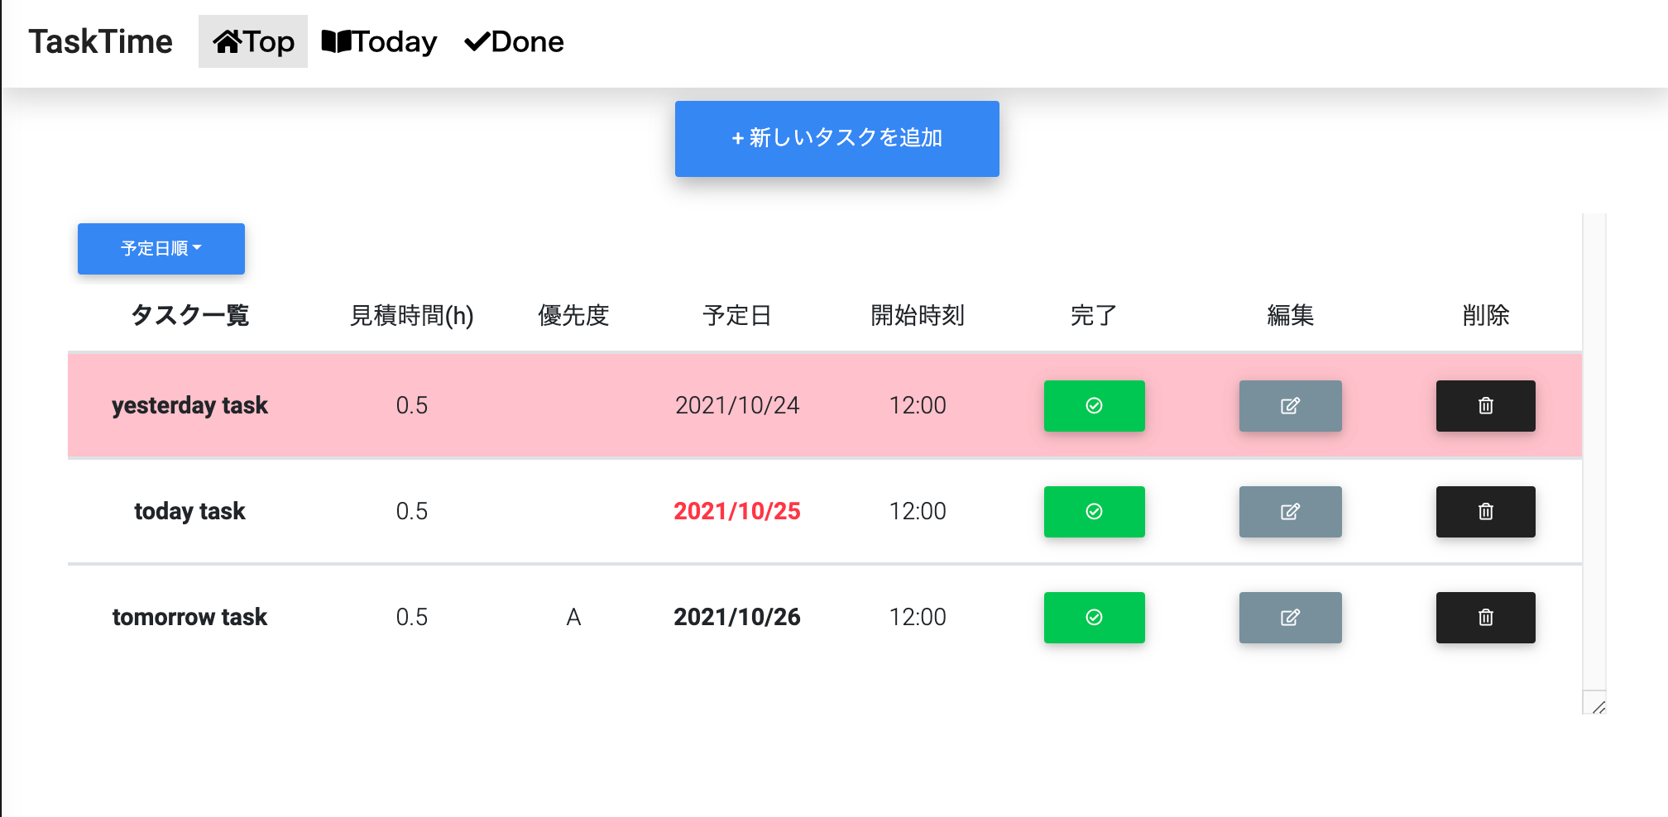Click the タスク一覧 column header
This screenshot has width=1668, height=817.
pyautogui.click(x=189, y=316)
